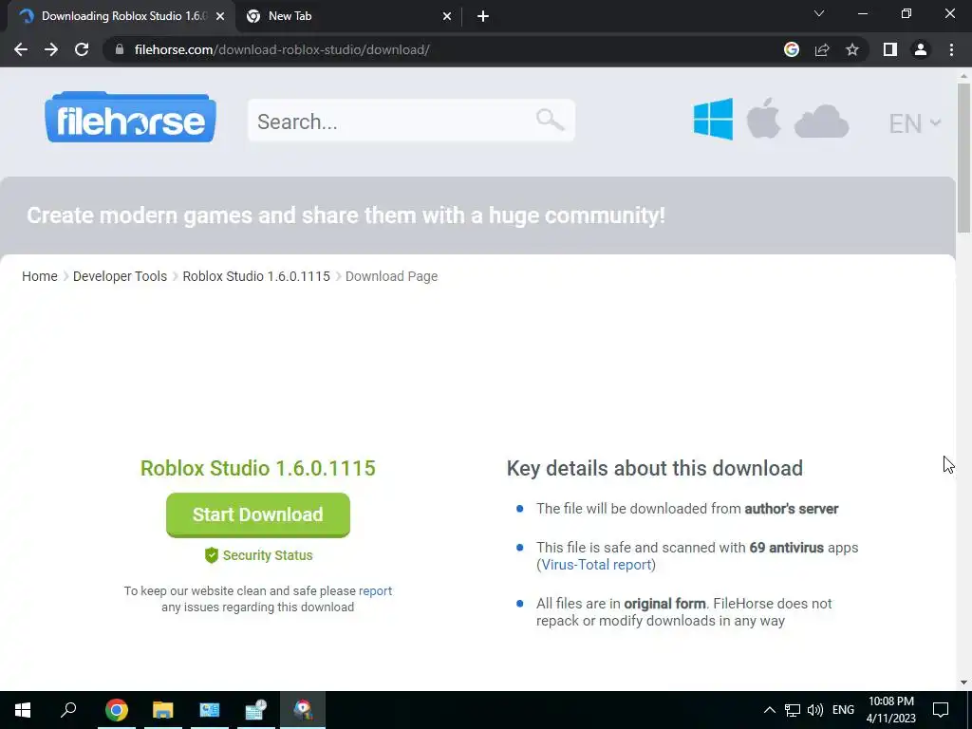This screenshot has height=729, width=972.
Task: Open a new browser tab
Action: (x=483, y=17)
